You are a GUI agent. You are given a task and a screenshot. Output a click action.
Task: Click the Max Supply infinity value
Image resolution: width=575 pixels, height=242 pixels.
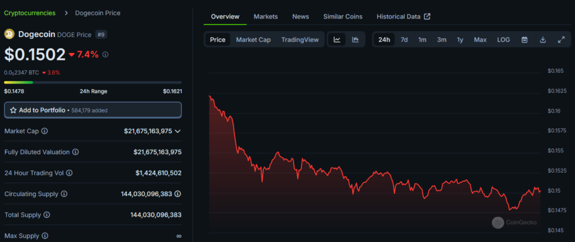coord(179,236)
